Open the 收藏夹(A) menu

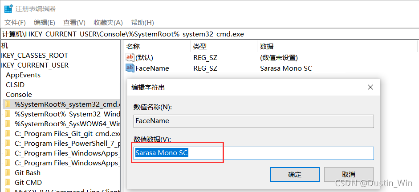pyautogui.click(x=108, y=23)
